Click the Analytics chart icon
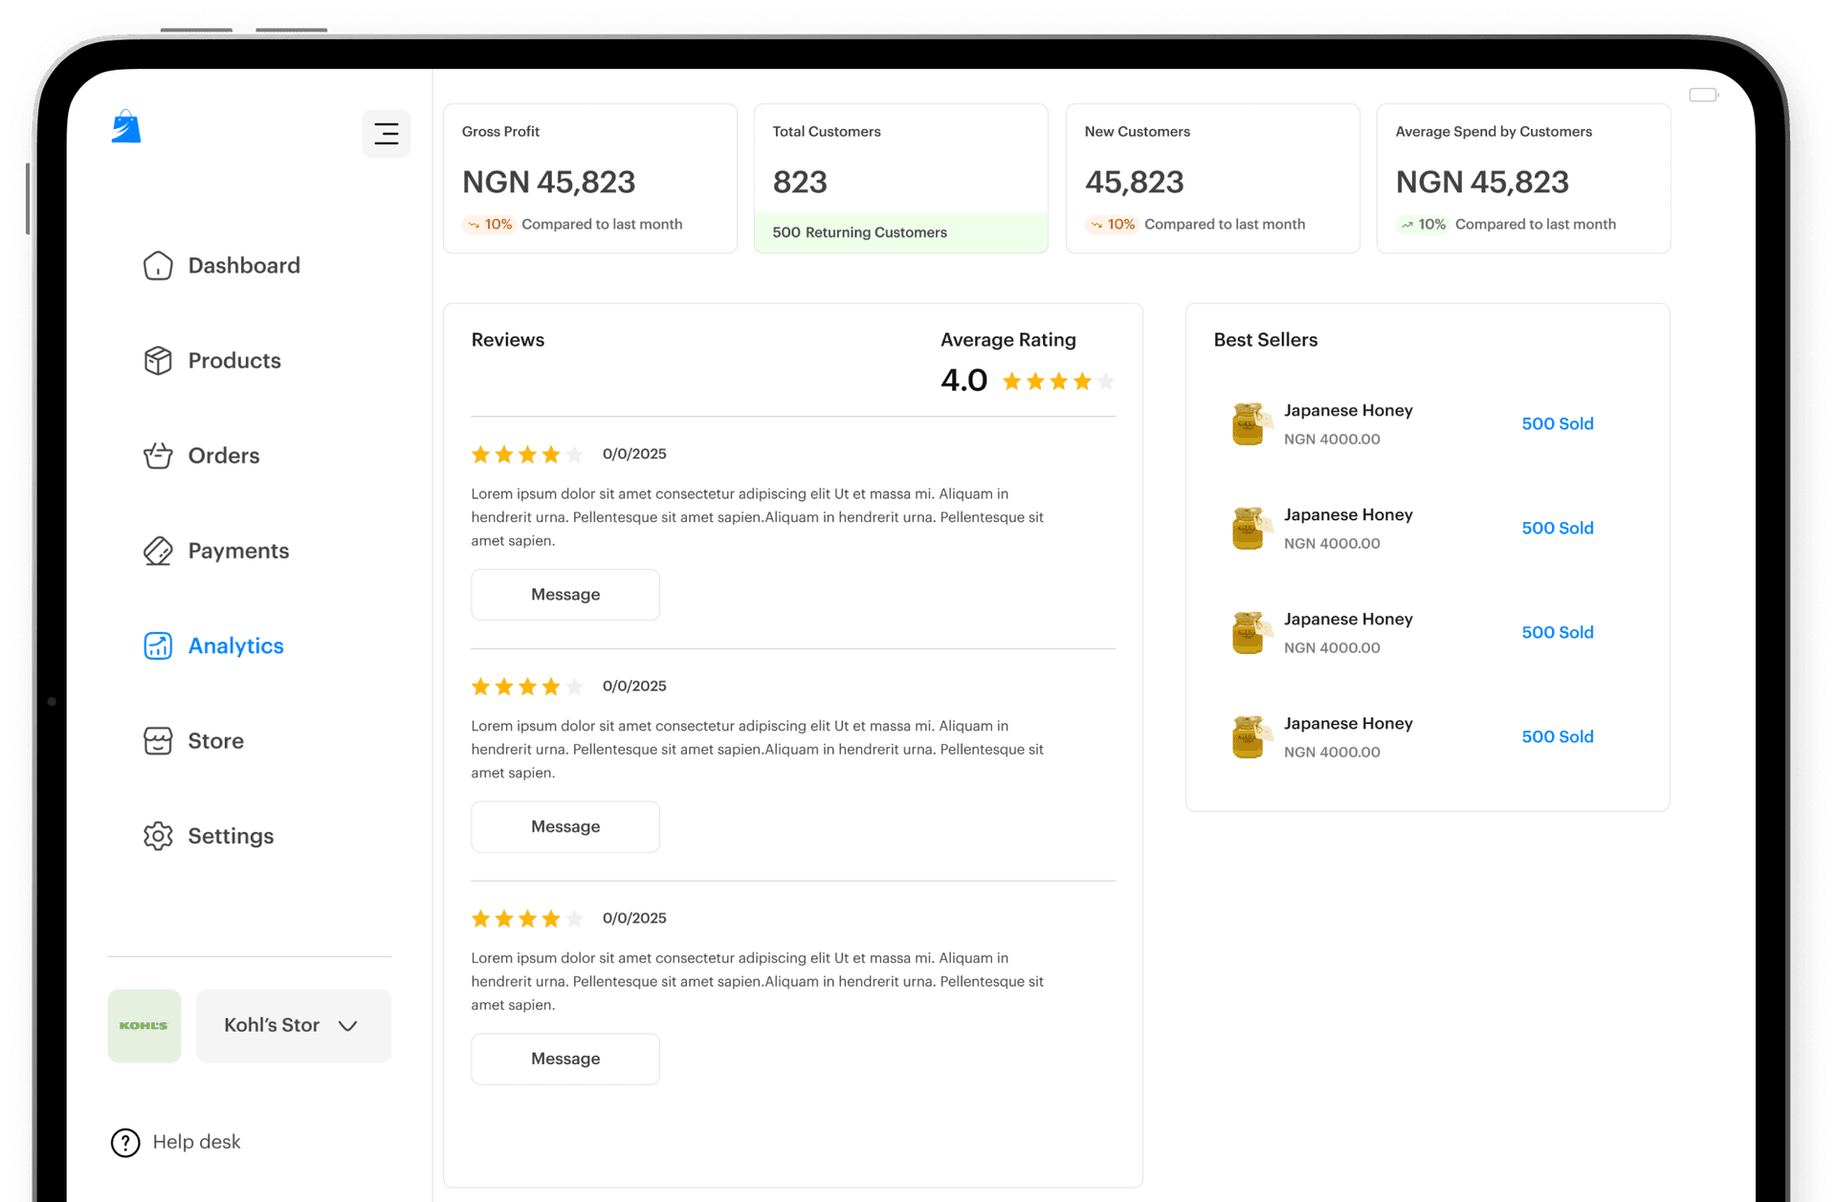The width and height of the screenshot is (1837, 1202). [158, 646]
